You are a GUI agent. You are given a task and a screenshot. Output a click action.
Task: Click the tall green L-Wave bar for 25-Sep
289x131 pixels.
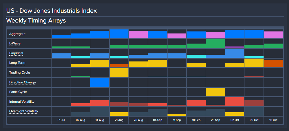(x=215, y=44)
